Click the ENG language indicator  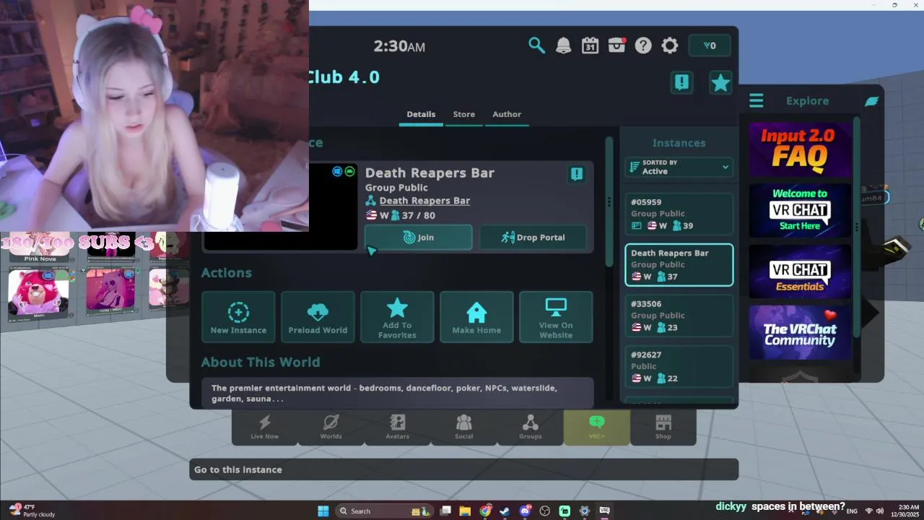coord(852,511)
